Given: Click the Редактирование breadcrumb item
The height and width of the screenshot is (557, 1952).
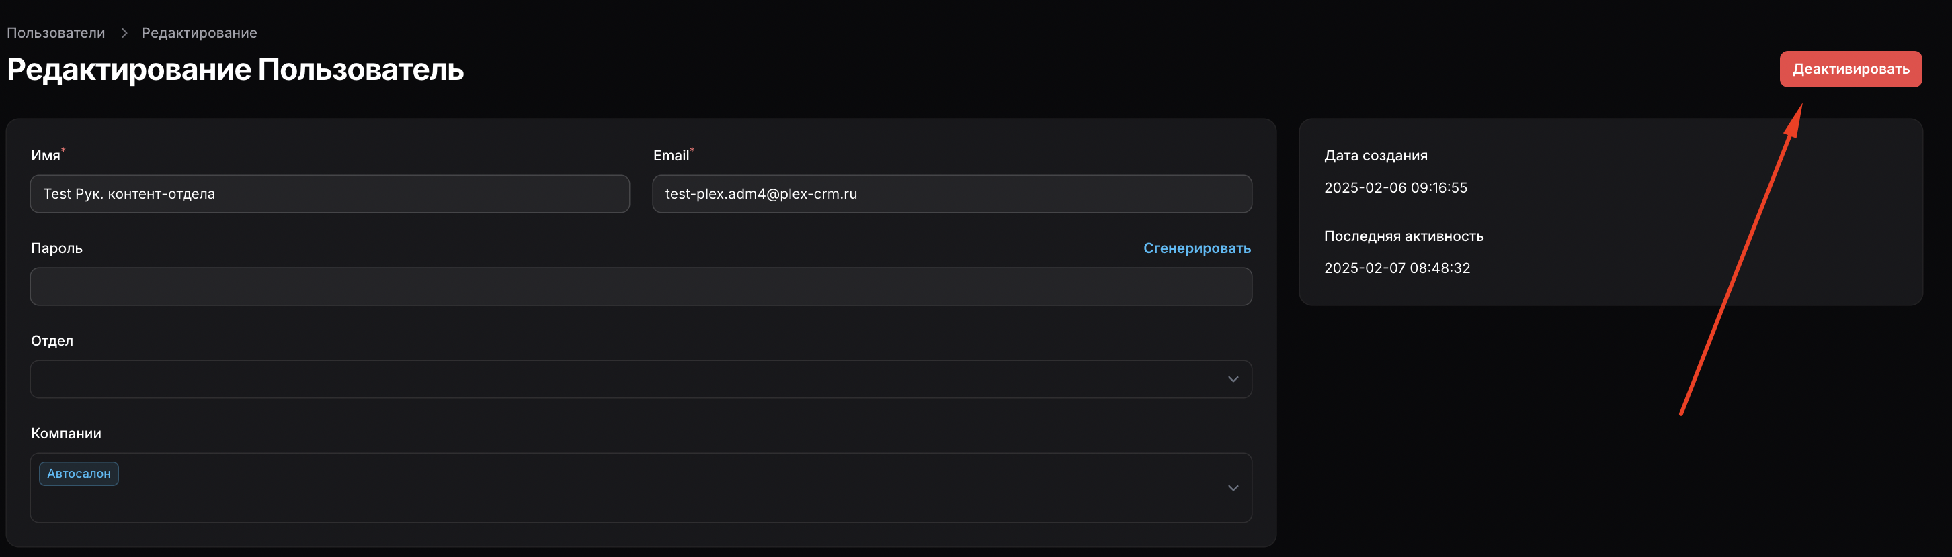Looking at the screenshot, I should coord(199,32).
